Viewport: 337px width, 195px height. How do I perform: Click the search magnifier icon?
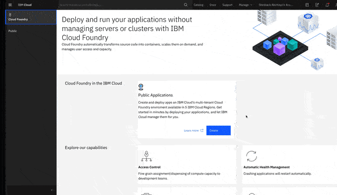[186, 5]
